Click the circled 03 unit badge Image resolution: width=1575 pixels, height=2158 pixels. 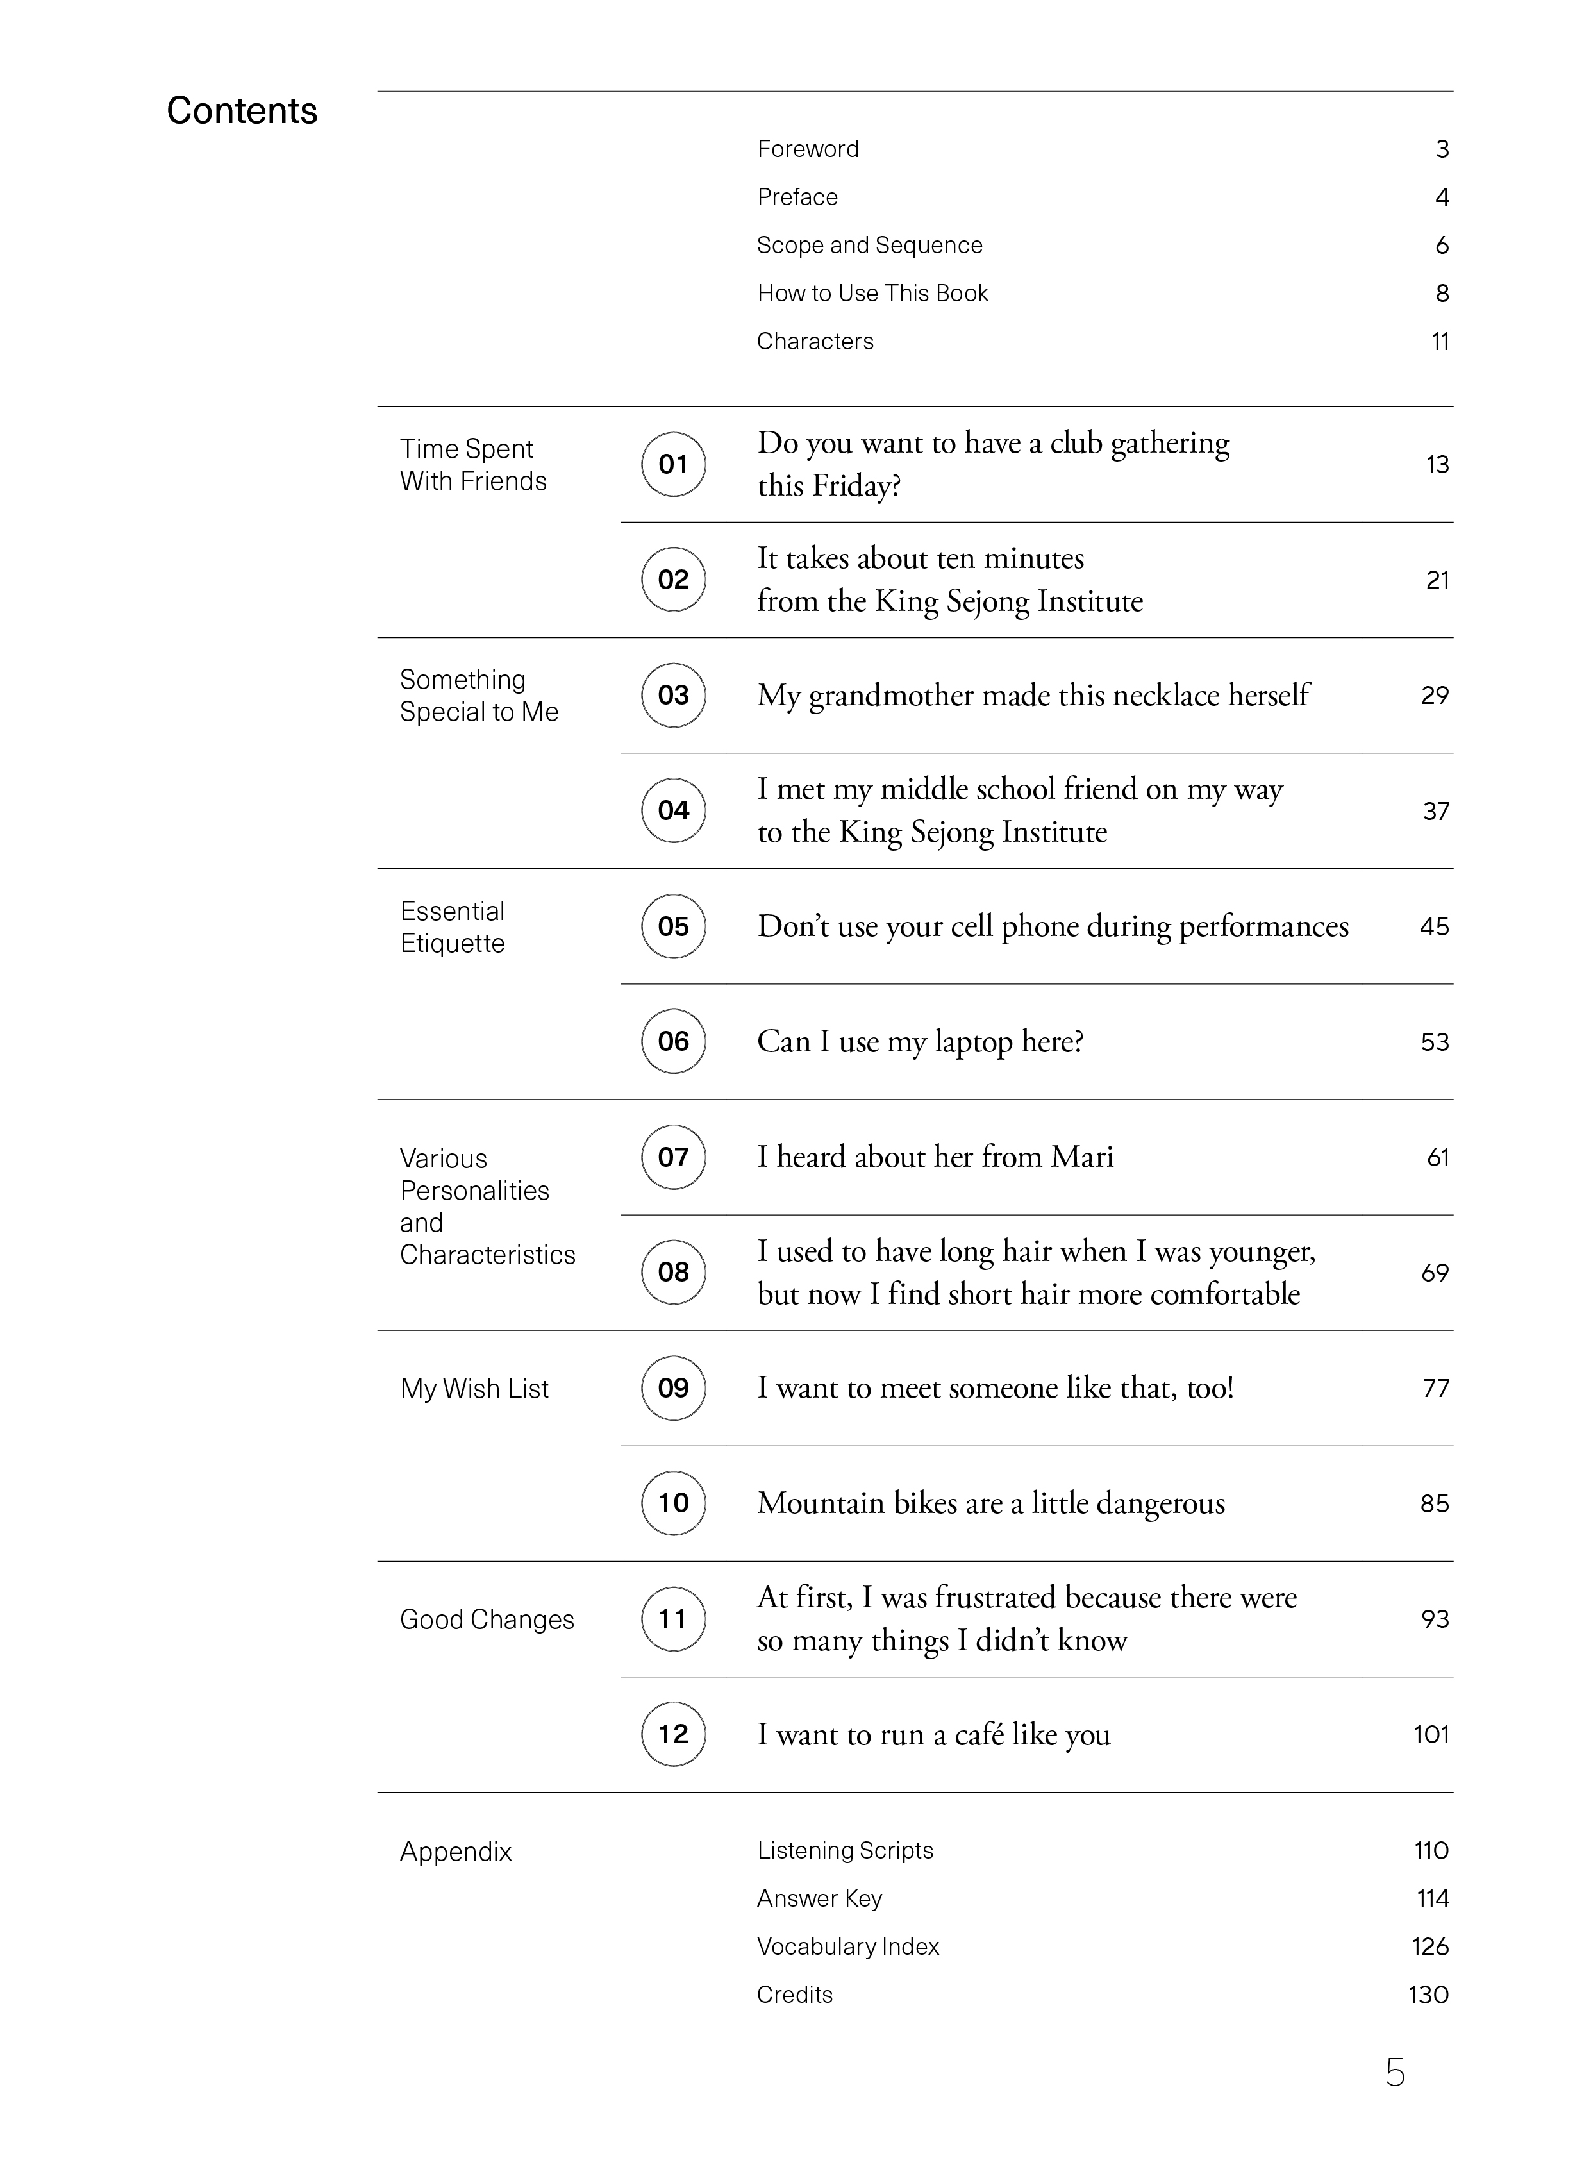[673, 695]
